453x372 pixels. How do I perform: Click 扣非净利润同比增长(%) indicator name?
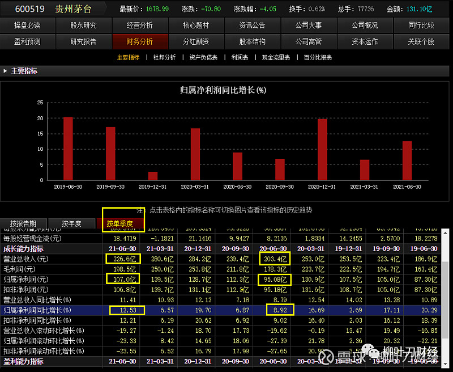pyautogui.click(x=37, y=320)
